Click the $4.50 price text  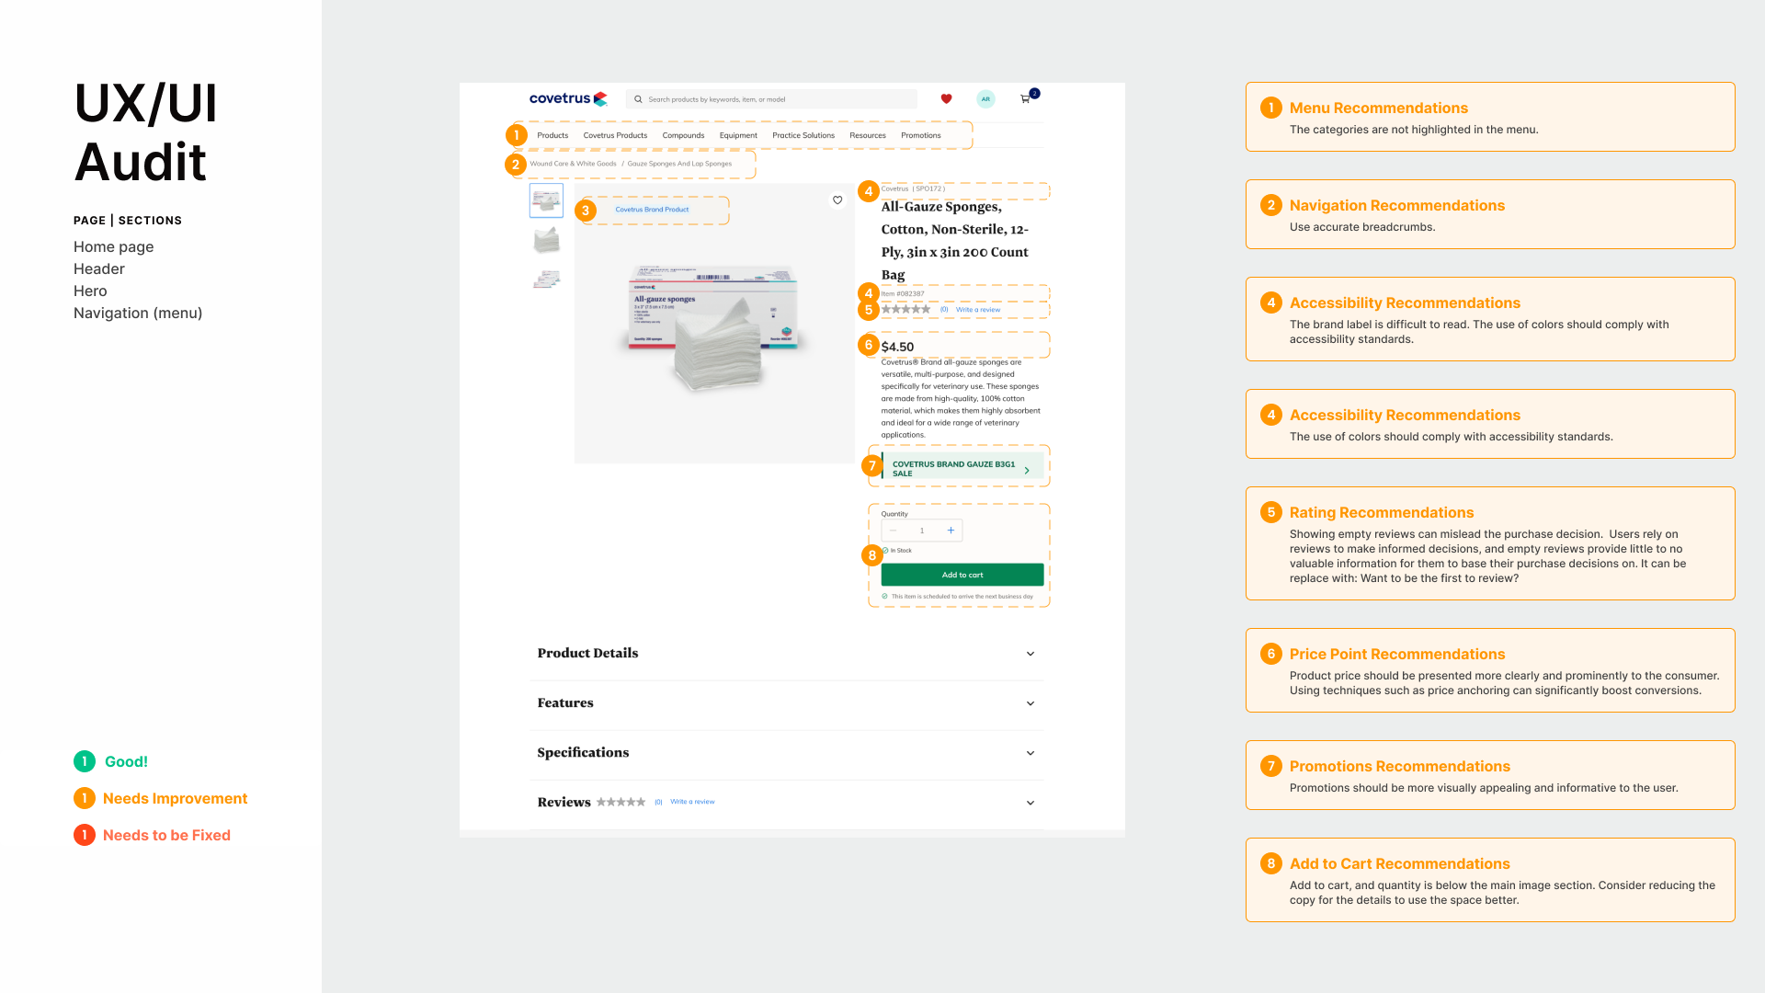tap(897, 347)
